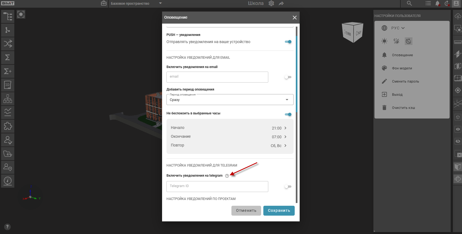Screen dimensions: 462x234
Task: Click the Telegram ID input field
Action: tap(217, 187)
